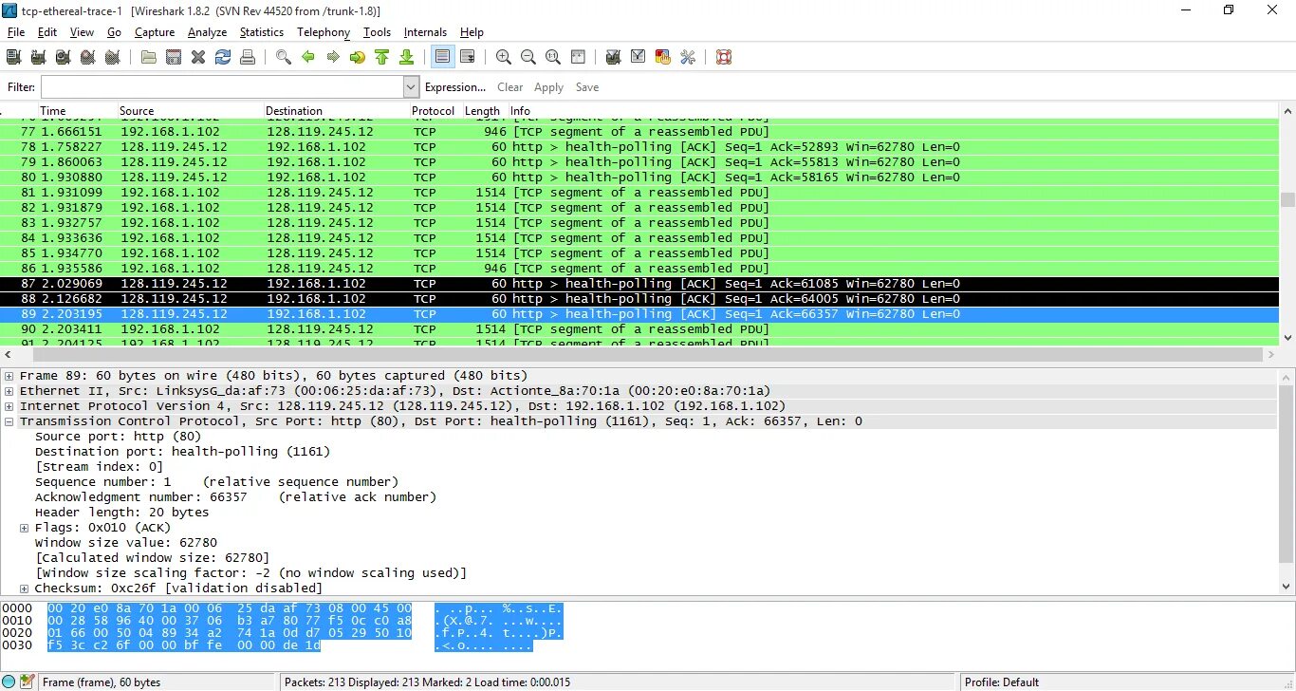This screenshot has height=691, width=1296.
Task: Sort packets by the Length column
Action: click(485, 111)
